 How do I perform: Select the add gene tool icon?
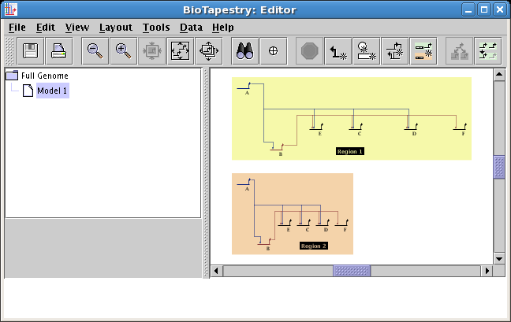[367, 51]
